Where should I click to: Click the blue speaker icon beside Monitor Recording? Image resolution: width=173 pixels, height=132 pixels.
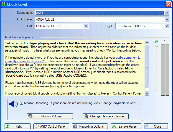(x=13, y=104)
